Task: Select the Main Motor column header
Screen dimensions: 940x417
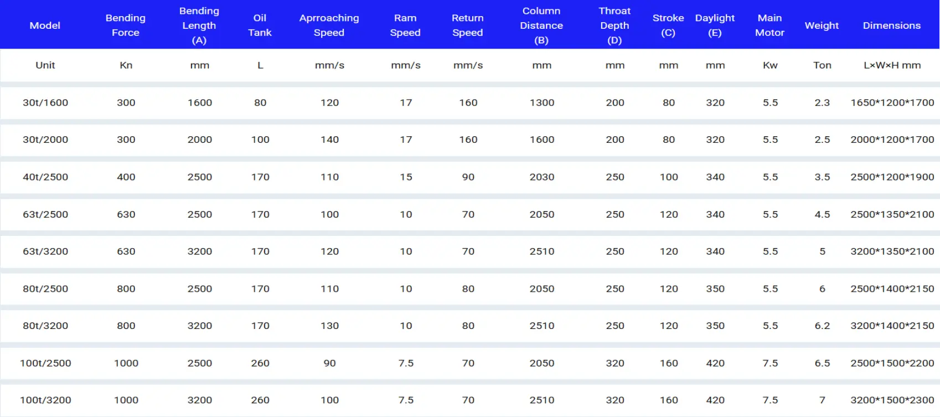Action: tap(769, 25)
